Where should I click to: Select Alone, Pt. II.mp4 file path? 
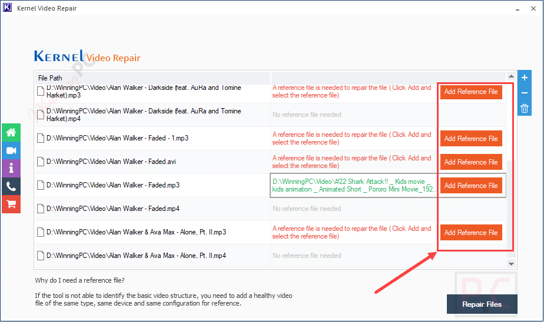[136, 256]
